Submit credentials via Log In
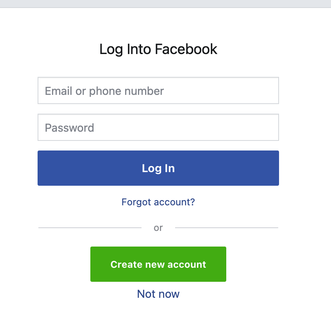This screenshot has height=321, width=331. pyautogui.click(x=158, y=168)
